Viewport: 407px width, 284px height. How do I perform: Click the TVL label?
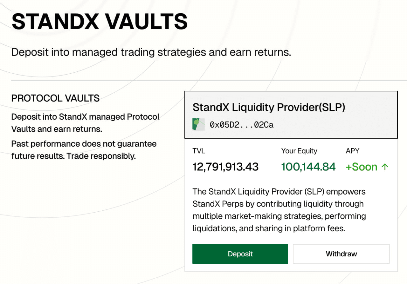coord(199,151)
